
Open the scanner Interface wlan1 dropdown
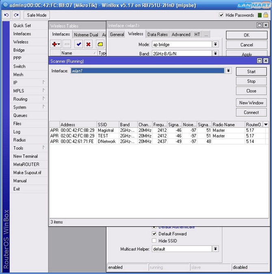tap(229, 71)
